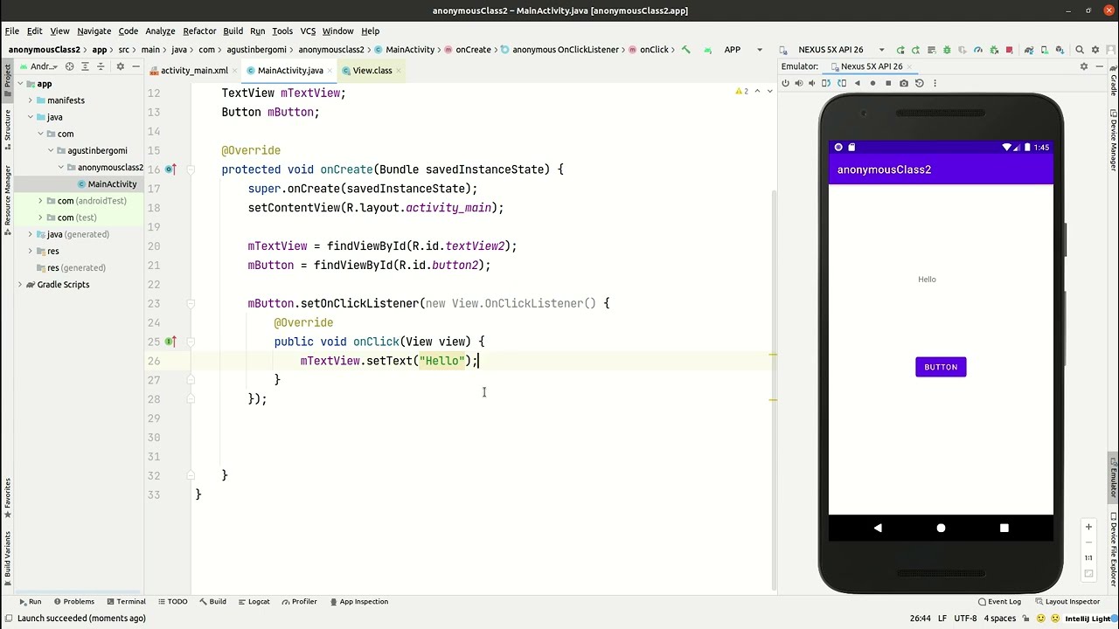Open the File menu
Viewport: 1119px width, 629px height.
12,31
